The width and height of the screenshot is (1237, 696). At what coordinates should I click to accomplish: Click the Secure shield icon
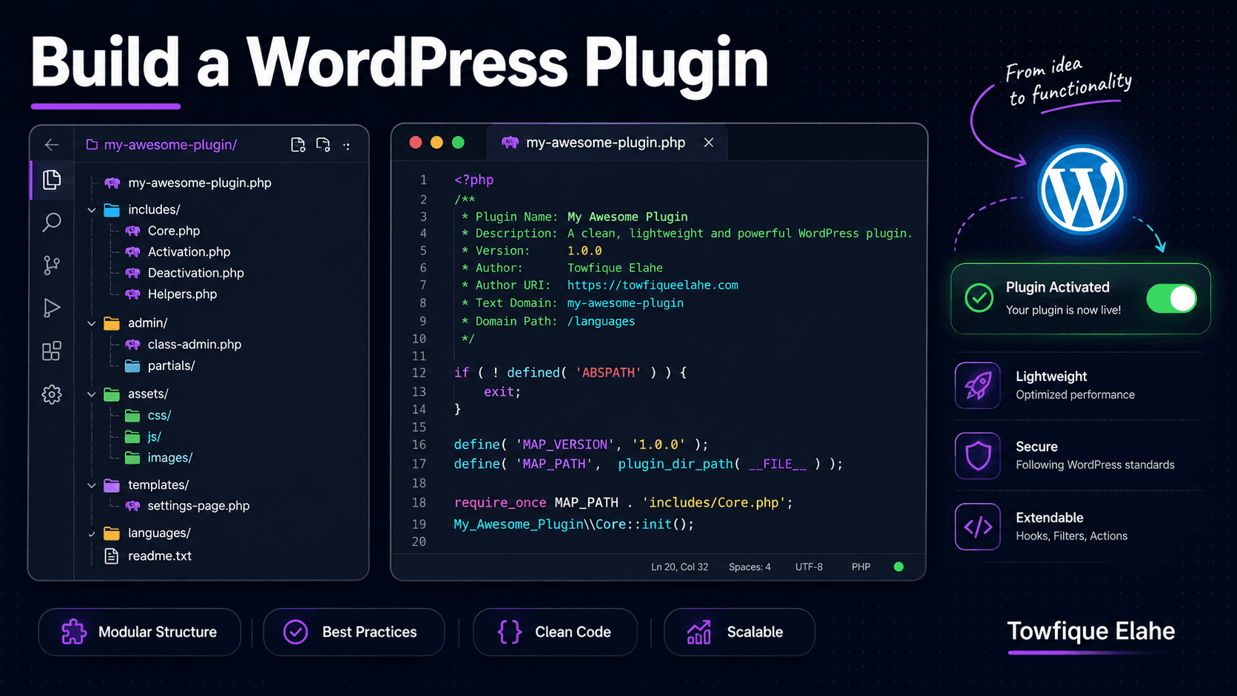(977, 456)
